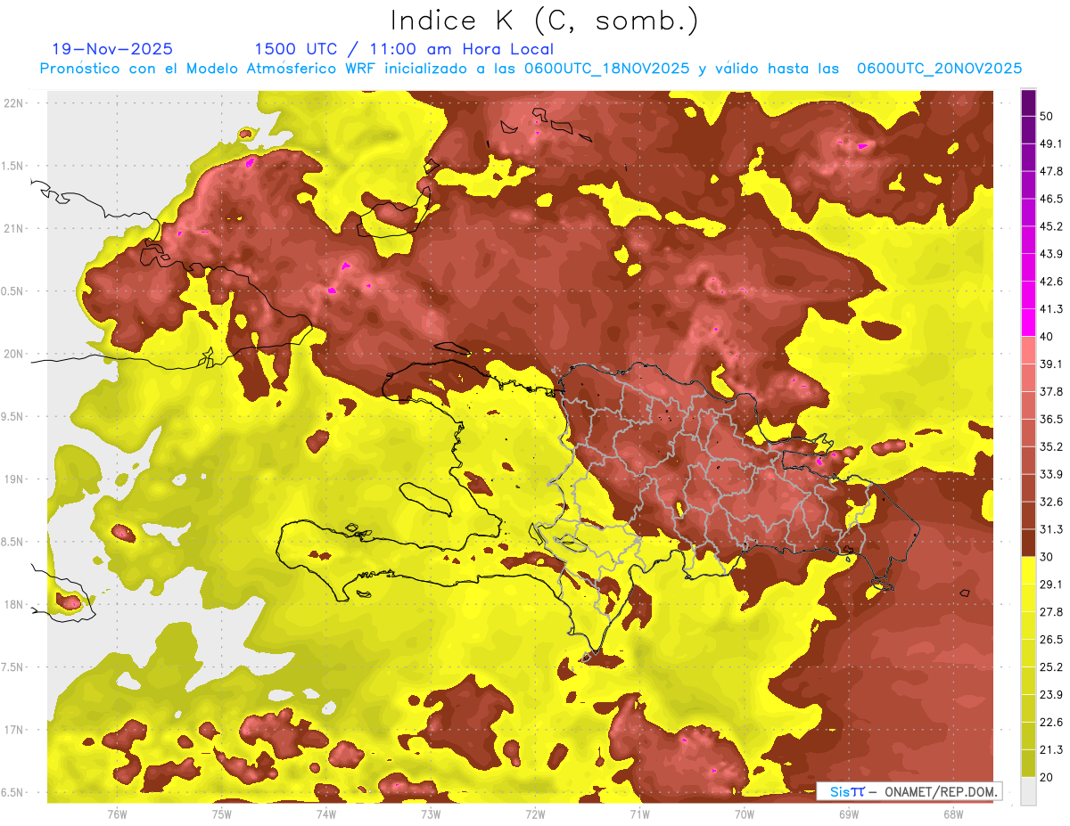Image resolution: width=1070 pixels, height=826 pixels.
Task: Click the color scale value '41.3'
Action: coord(1051,309)
